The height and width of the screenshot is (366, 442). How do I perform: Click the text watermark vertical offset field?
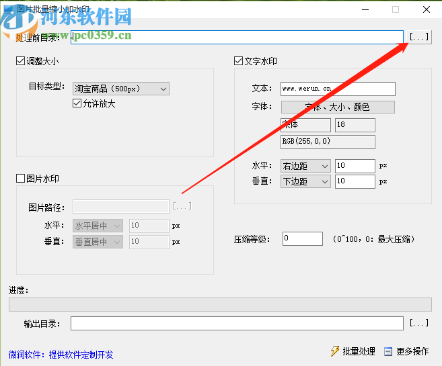[x=355, y=181]
